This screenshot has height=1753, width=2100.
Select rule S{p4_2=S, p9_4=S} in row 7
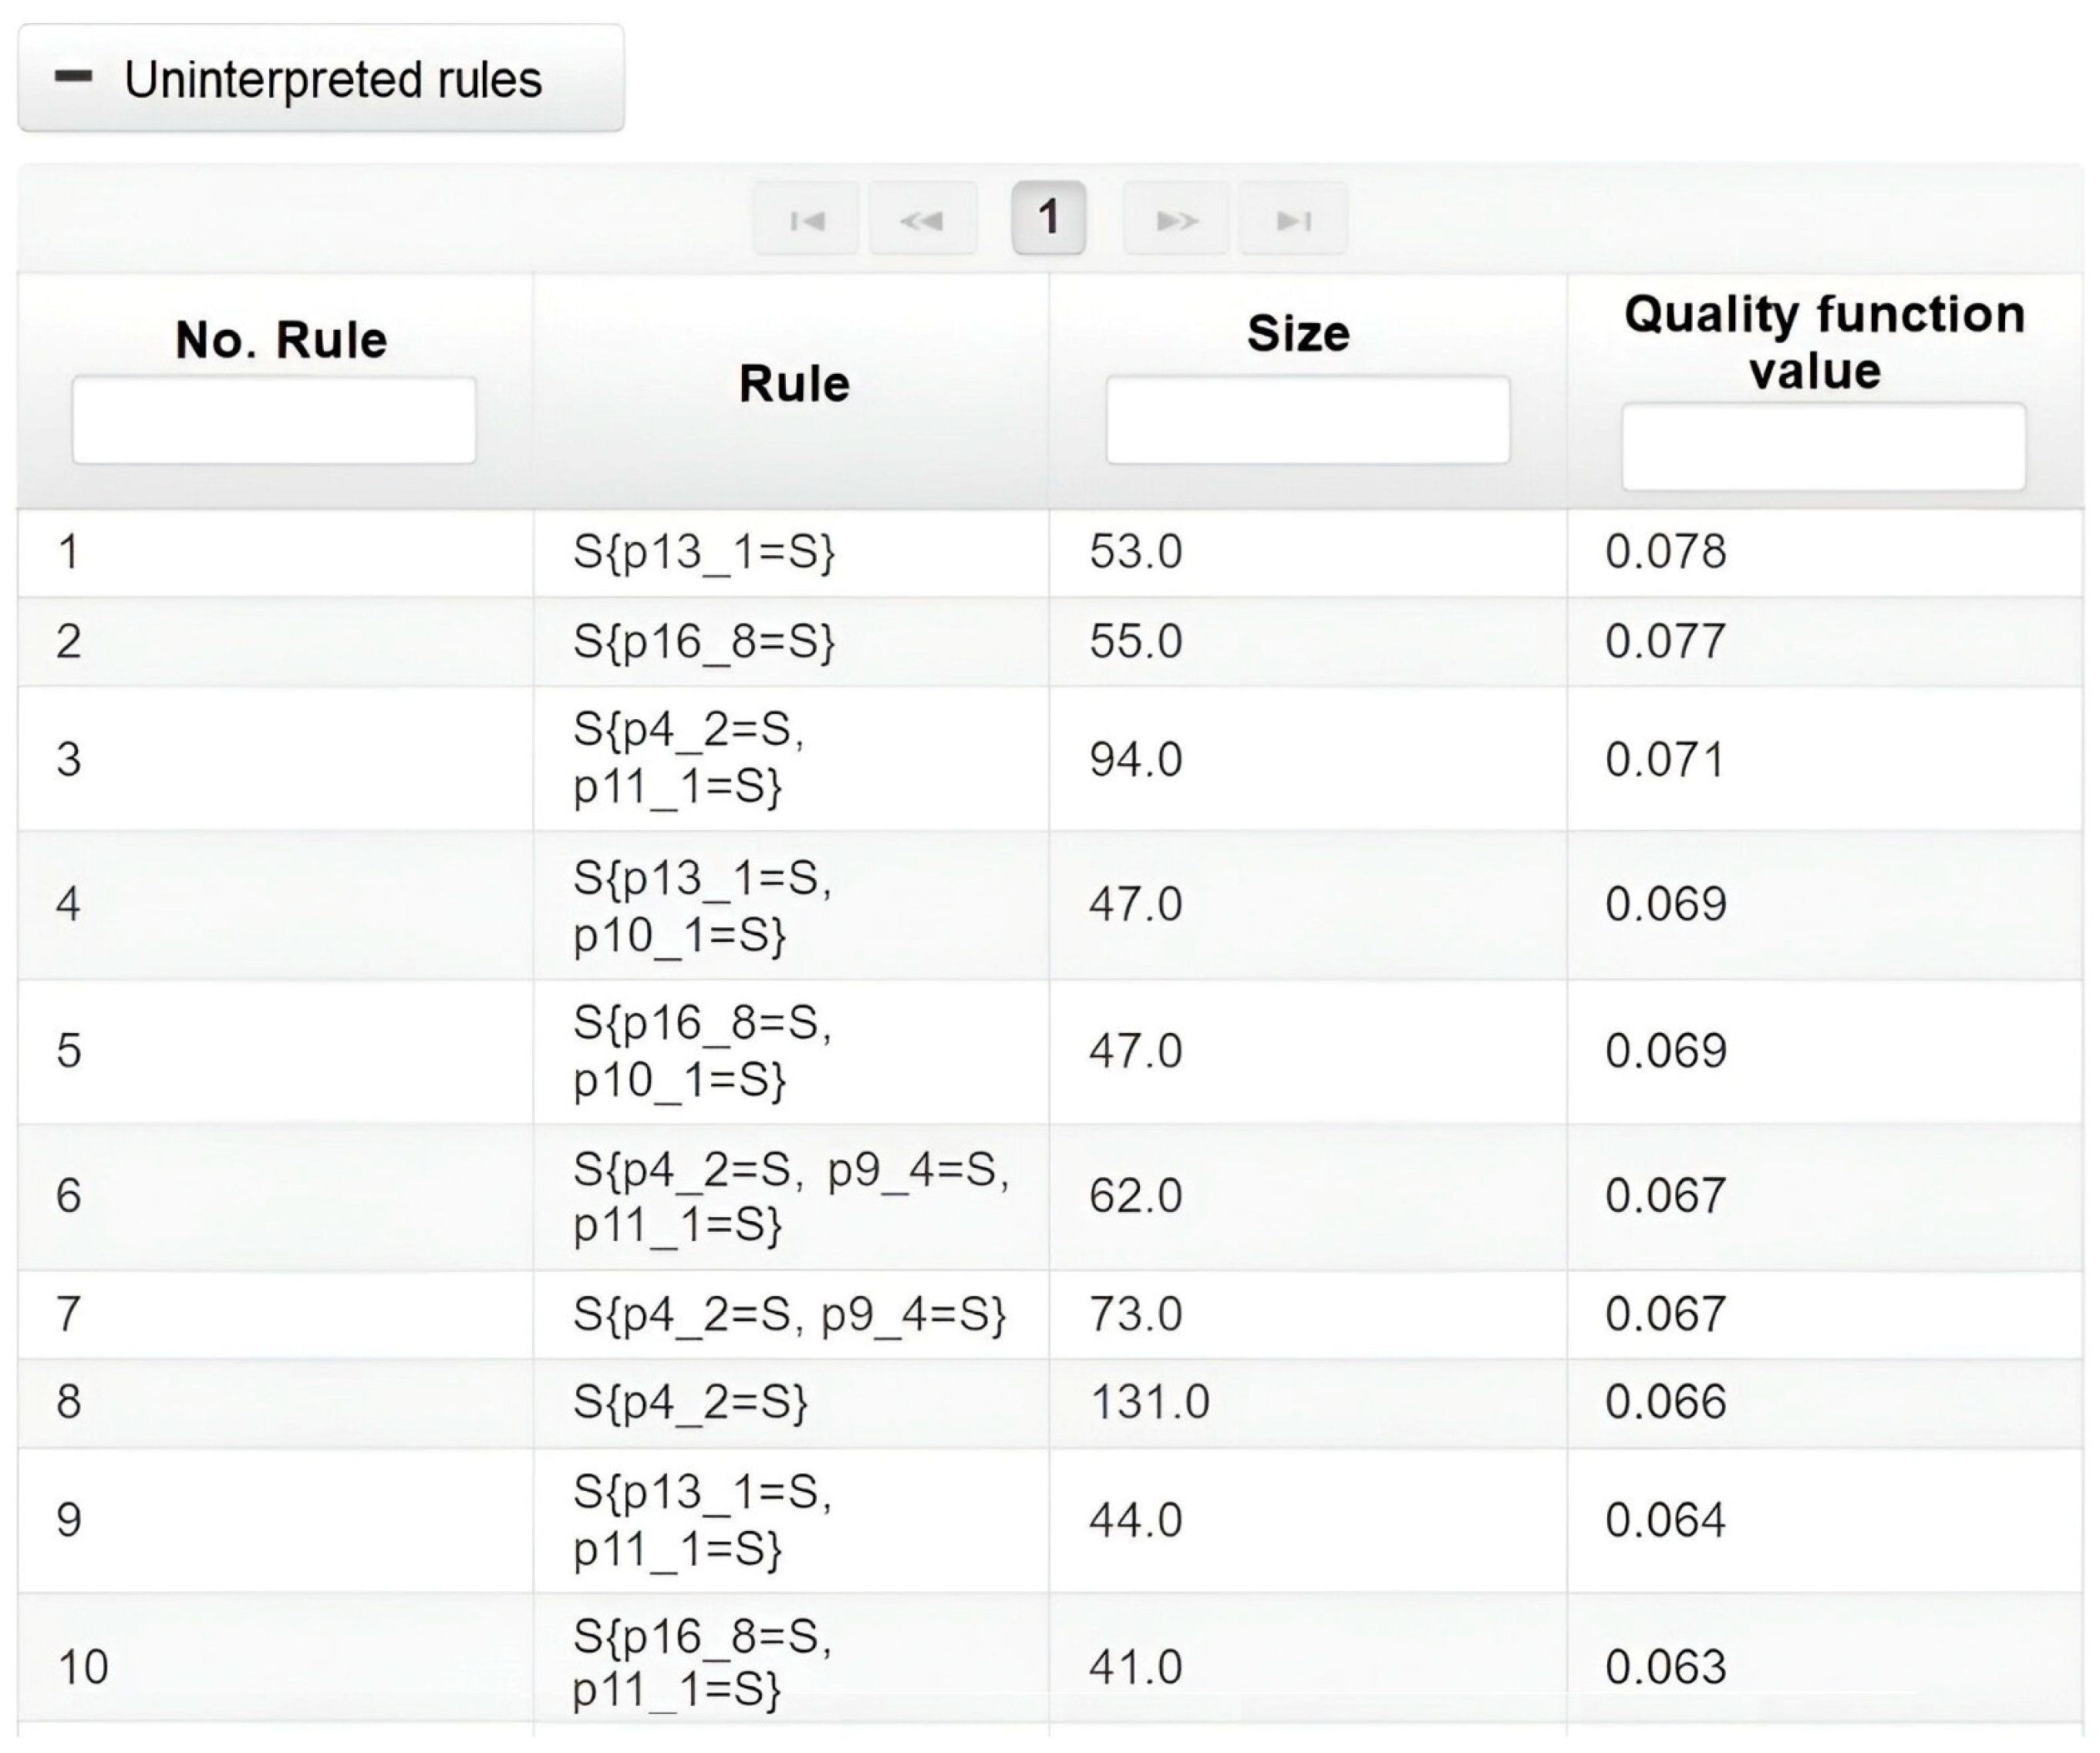pyautogui.click(x=788, y=1314)
